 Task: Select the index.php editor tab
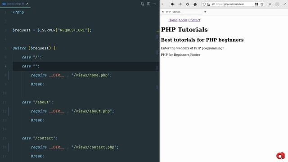coord(16,4)
